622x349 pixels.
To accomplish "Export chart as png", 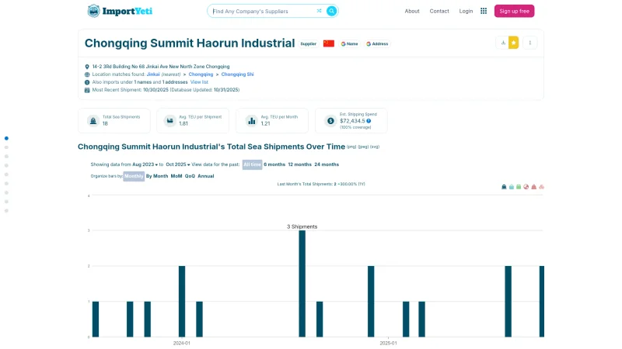I will coord(351,147).
